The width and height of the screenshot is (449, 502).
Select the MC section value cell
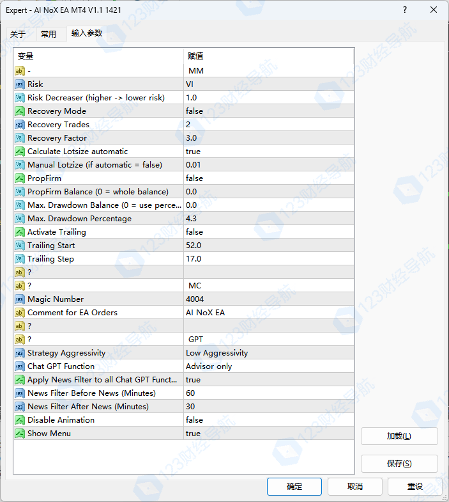tap(269, 286)
